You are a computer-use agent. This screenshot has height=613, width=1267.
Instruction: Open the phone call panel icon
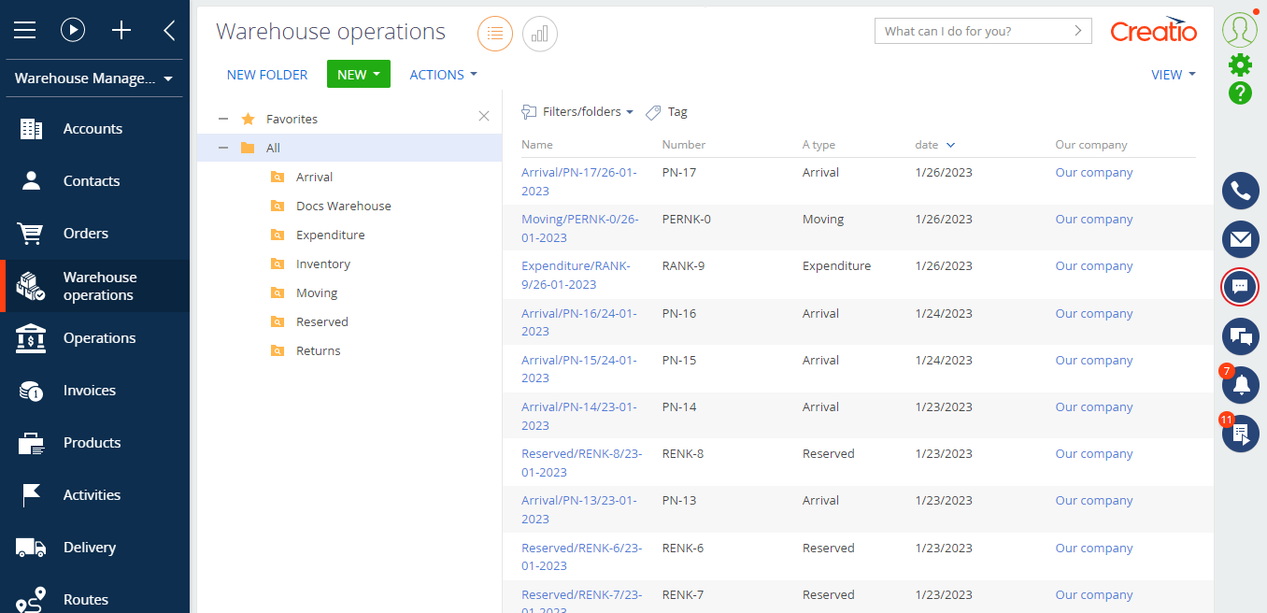(x=1240, y=192)
